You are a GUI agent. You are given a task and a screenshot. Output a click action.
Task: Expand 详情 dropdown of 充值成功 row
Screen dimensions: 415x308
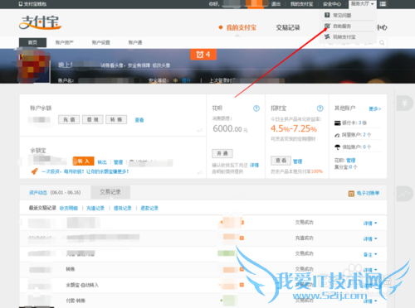tap(370, 238)
